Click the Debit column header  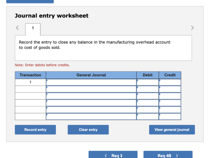click(147, 75)
